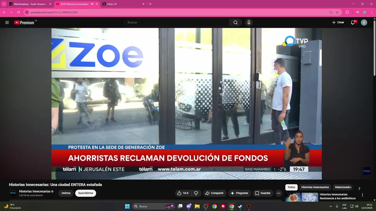Open channel avatar beside Historias Innecesarias
The height and width of the screenshot is (211, 376).
tap(13, 193)
